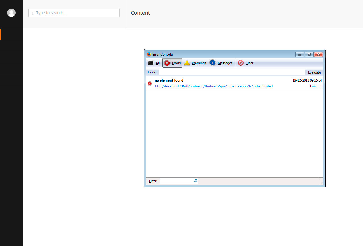The width and height of the screenshot is (363, 246).
Task: Click the Evaluate button
Action: click(314, 72)
